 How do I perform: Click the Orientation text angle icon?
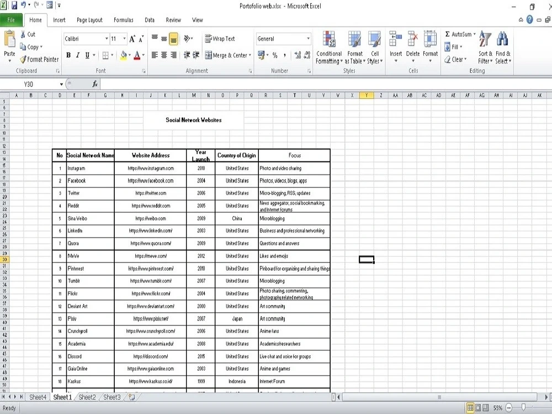tap(187, 39)
